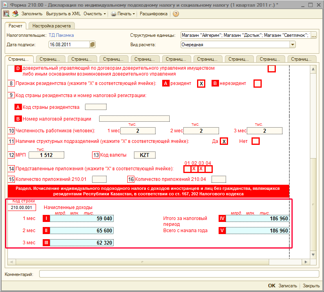This screenshot has height=292, width=324.
Task: Click the red IV marker for Итого
Action: point(222,218)
